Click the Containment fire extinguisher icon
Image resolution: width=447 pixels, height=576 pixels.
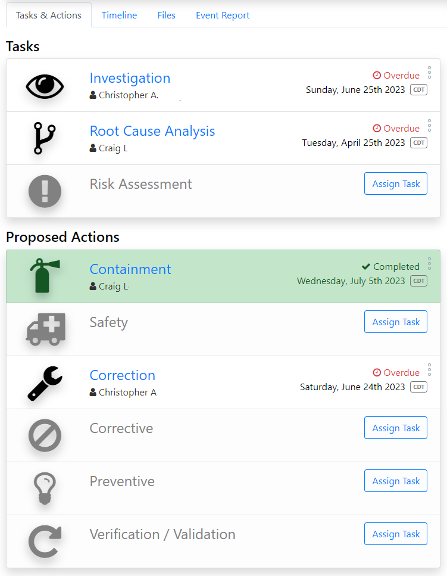point(42,276)
